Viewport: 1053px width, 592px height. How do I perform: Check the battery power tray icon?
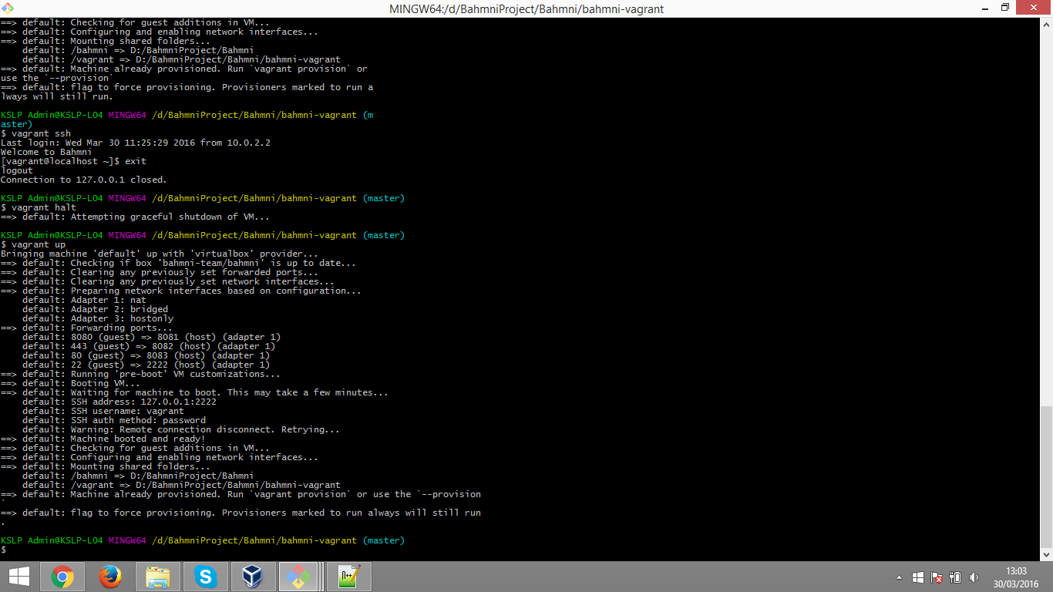[955, 577]
